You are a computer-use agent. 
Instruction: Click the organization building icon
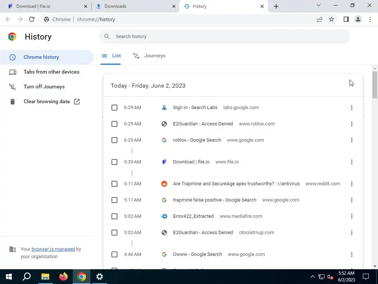[12, 249]
